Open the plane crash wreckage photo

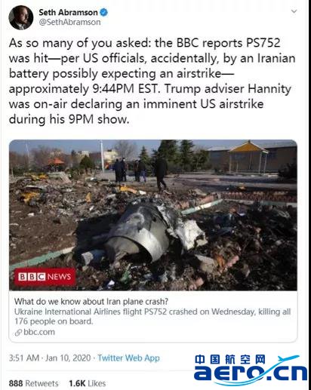(x=153, y=215)
